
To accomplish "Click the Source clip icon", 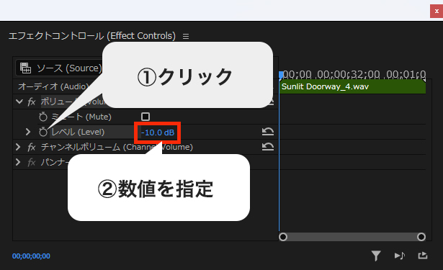I will tap(25, 68).
